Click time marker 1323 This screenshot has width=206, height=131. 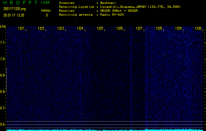[x=61, y=28]
